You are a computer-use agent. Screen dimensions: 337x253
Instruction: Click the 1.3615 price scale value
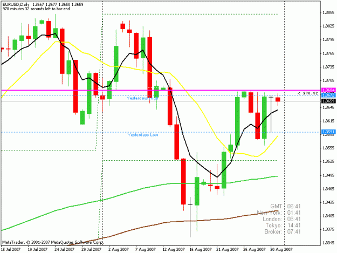tap(328, 121)
